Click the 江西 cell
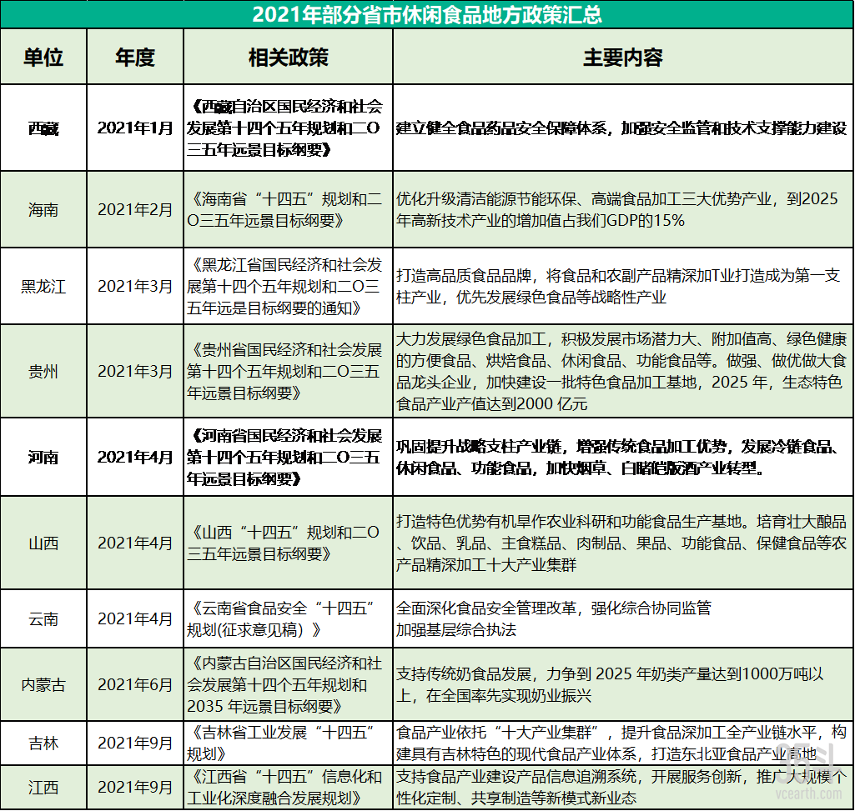 click(x=43, y=787)
